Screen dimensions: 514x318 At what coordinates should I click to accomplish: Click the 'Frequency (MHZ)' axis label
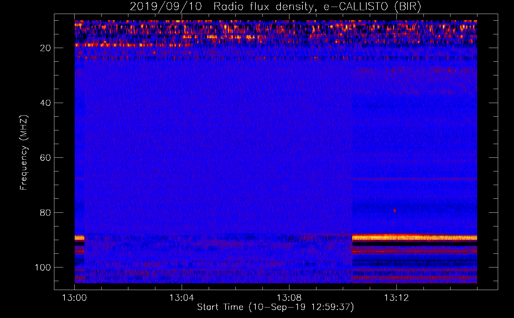point(24,153)
